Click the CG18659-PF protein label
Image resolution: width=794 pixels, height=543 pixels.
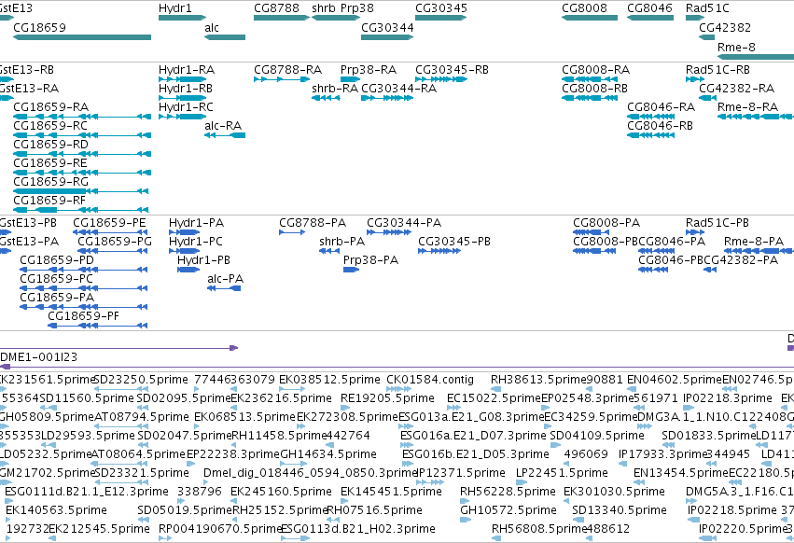(x=84, y=316)
